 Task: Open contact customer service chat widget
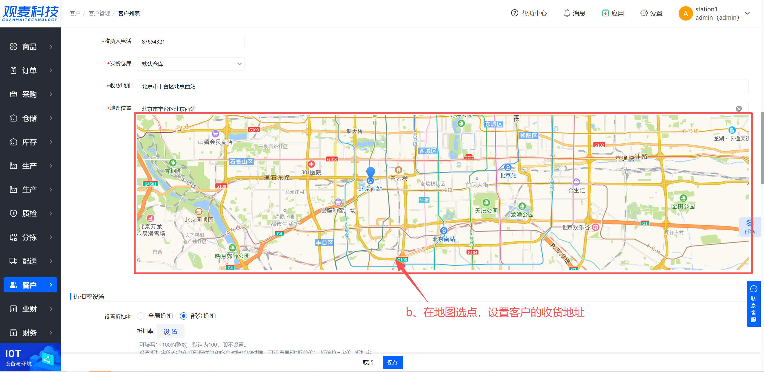(x=754, y=304)
